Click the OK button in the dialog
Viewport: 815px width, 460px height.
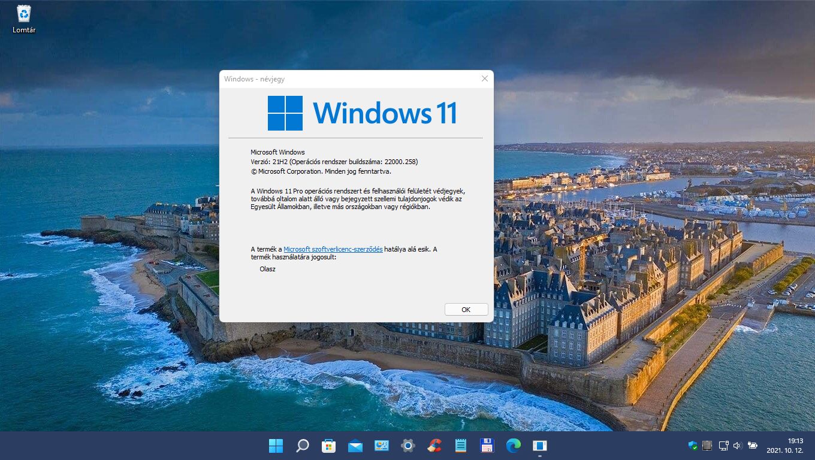click(466, 310)
